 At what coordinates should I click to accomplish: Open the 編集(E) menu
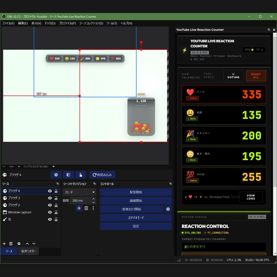pos(23,23)
